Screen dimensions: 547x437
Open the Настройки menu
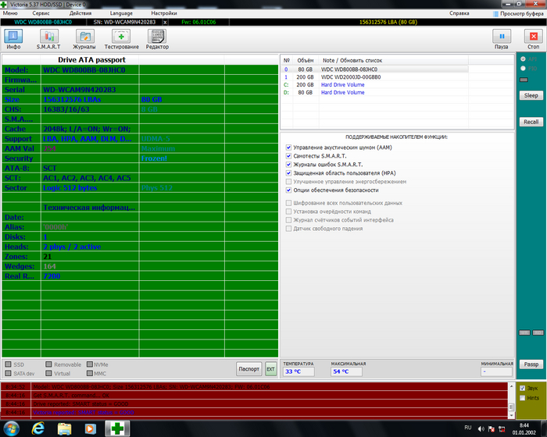(x=163, y=13)
